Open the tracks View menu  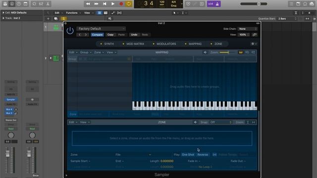pyautogui.click(x=89, y=13)
